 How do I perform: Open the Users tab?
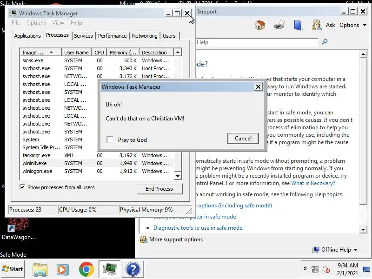tap(169, 36)
